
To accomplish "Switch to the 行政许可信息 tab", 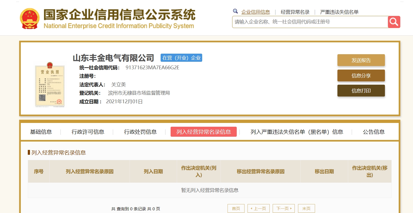I will click(x=88, y=132).
